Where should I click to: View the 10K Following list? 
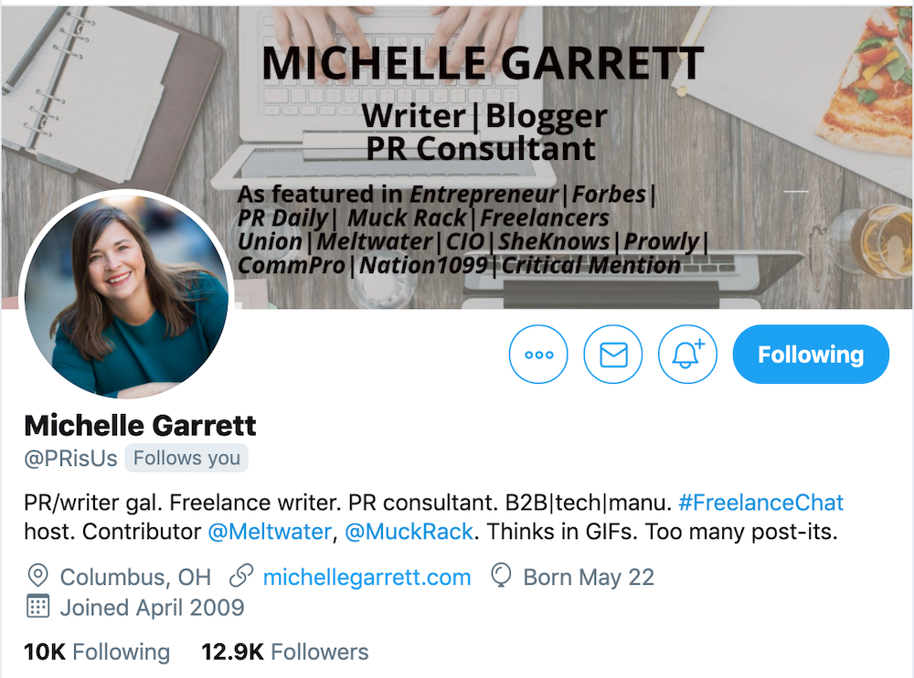tap(97, 652)
